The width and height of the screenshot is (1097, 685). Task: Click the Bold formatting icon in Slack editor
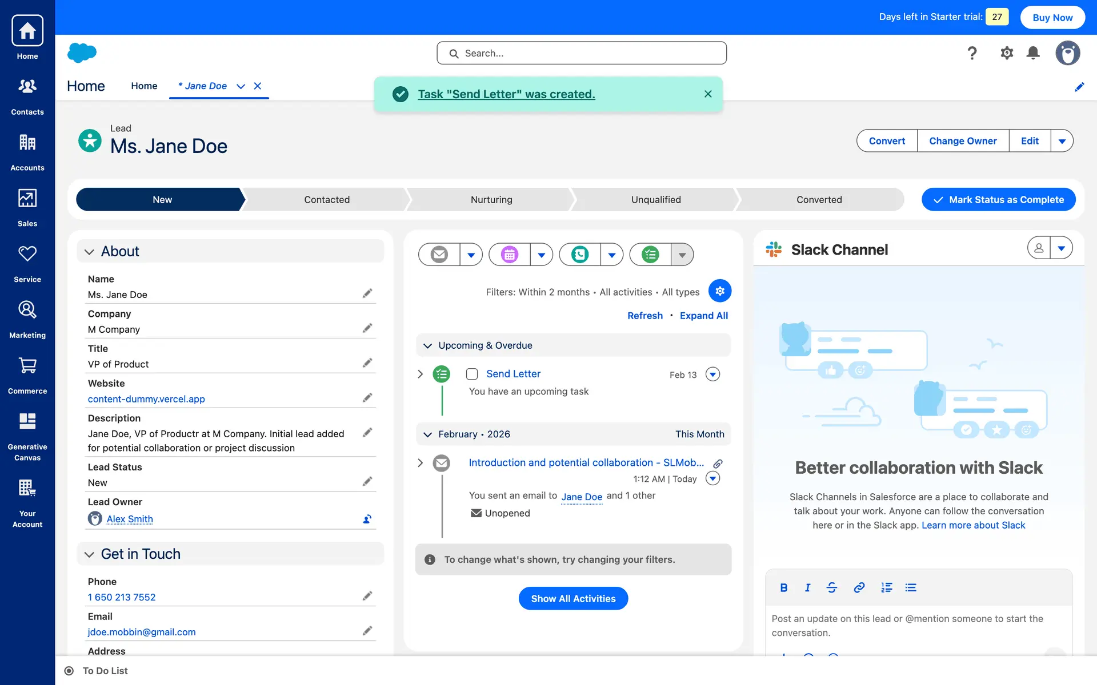coord(784,587)
